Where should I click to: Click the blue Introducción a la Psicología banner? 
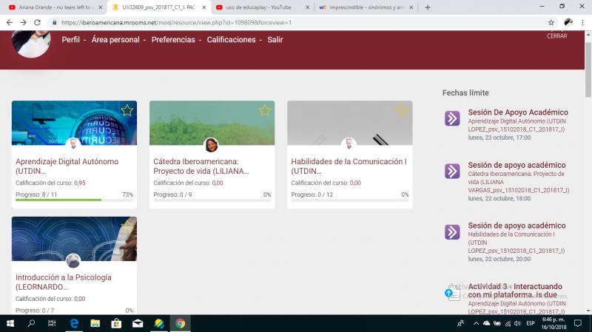pos(75,238)
